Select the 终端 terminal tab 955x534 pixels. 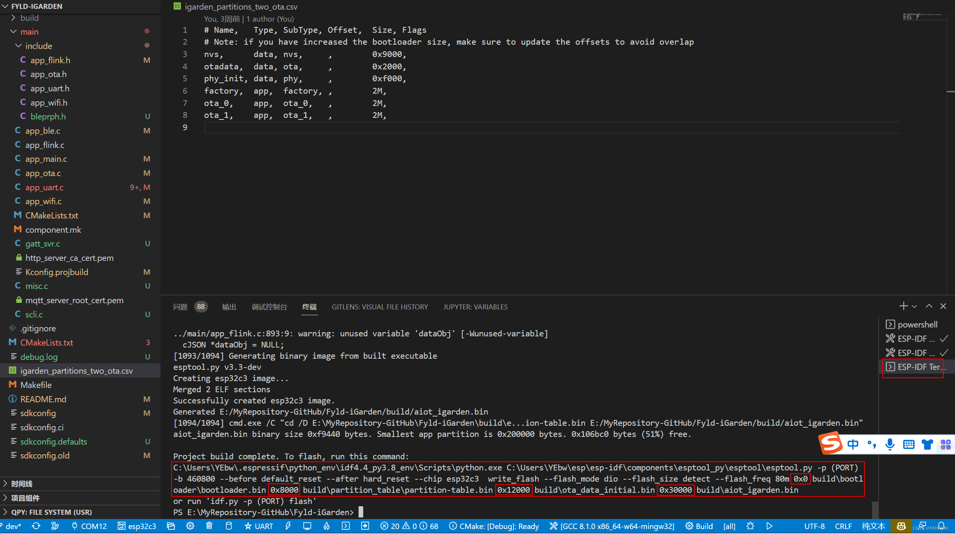[309, 307]
